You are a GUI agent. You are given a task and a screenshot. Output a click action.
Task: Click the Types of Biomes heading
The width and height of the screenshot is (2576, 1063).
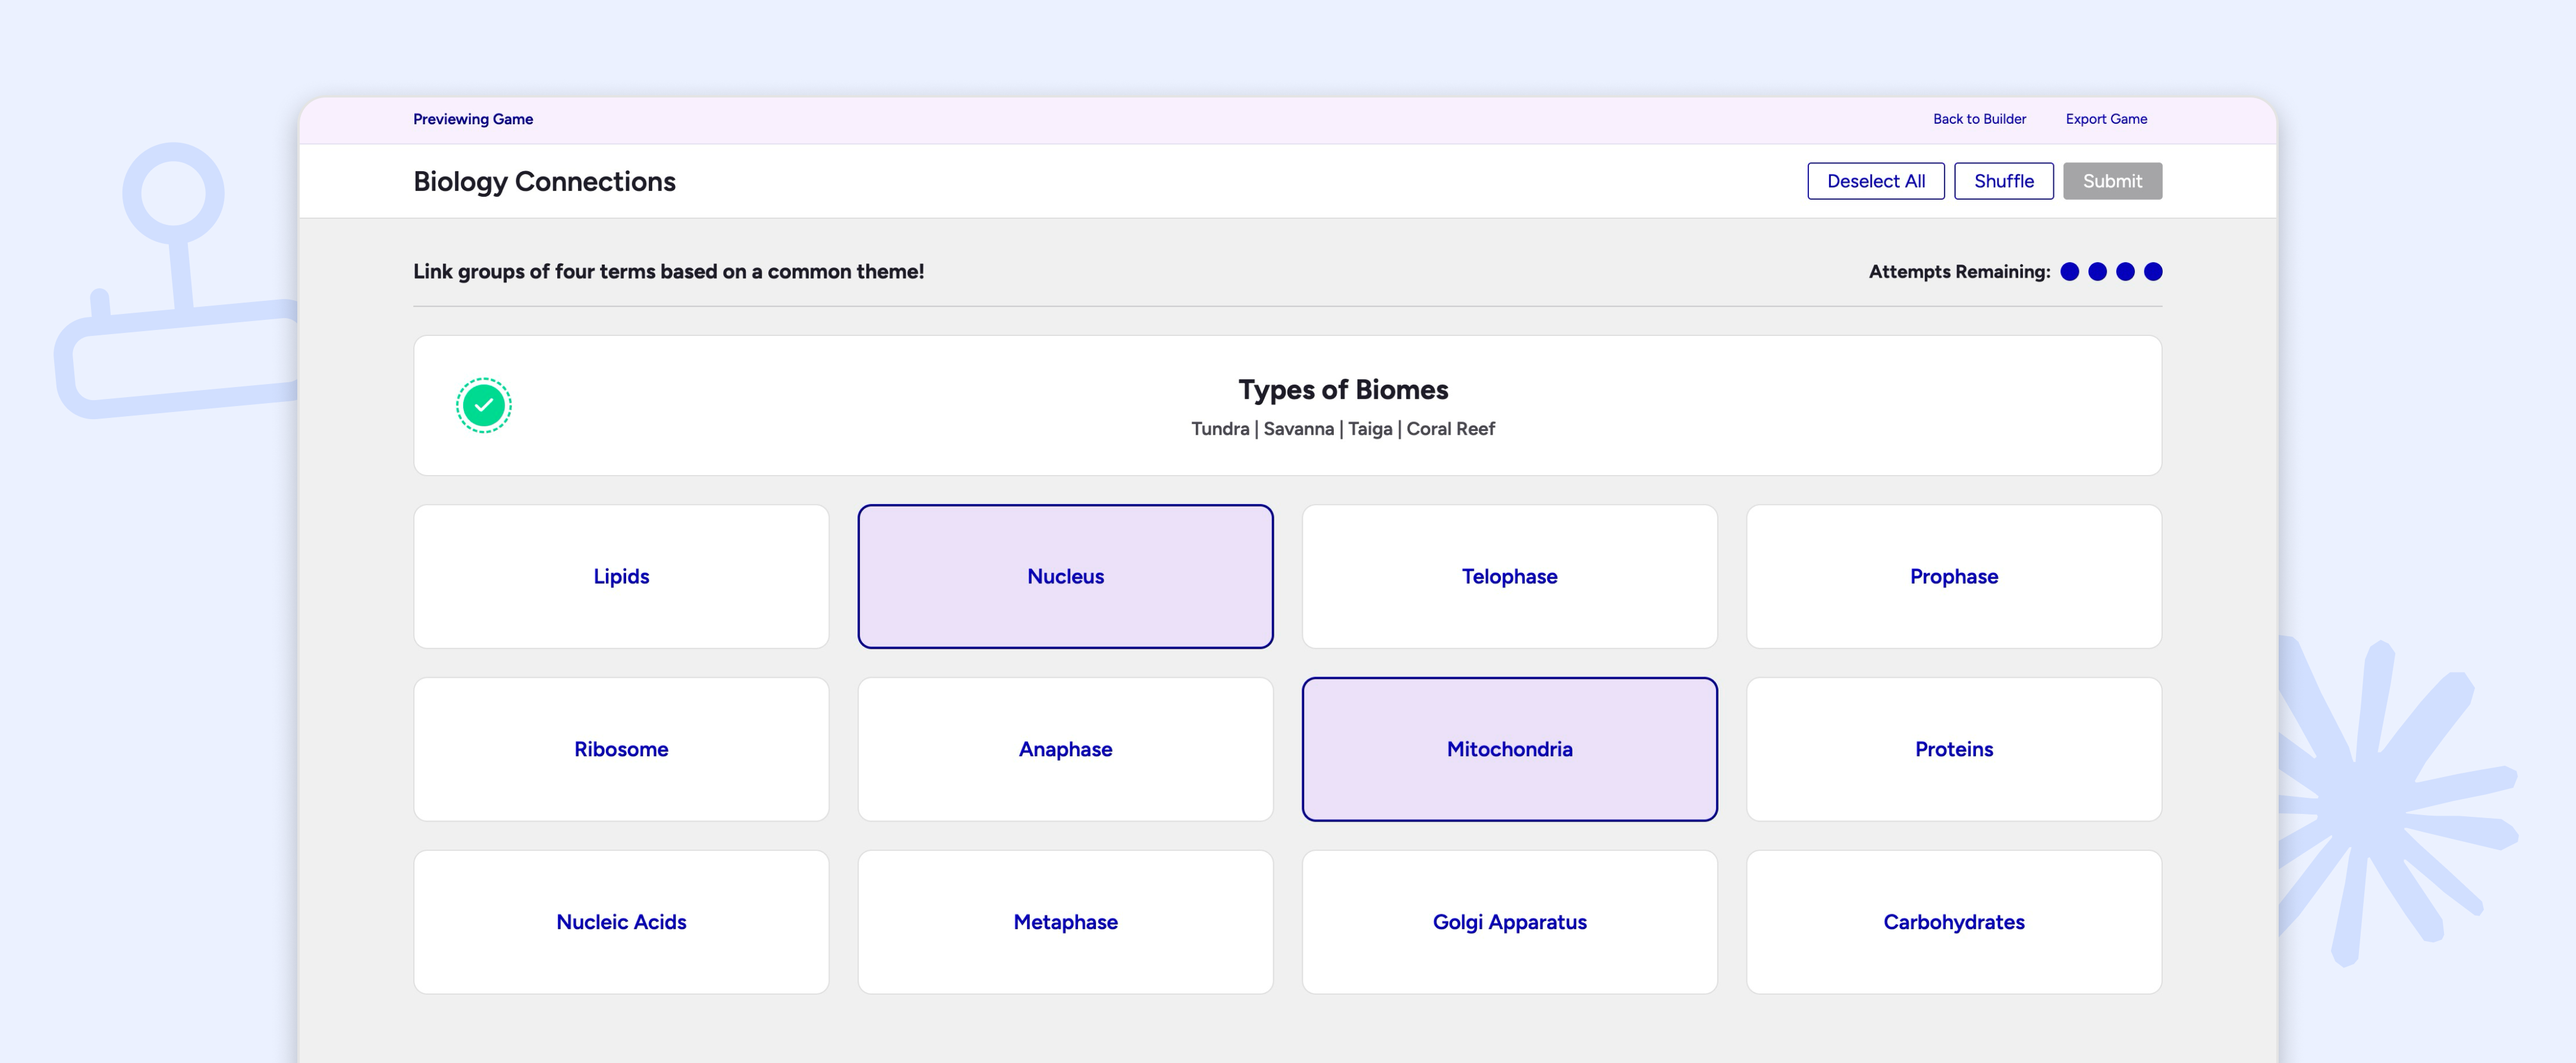click(1343, 389)
